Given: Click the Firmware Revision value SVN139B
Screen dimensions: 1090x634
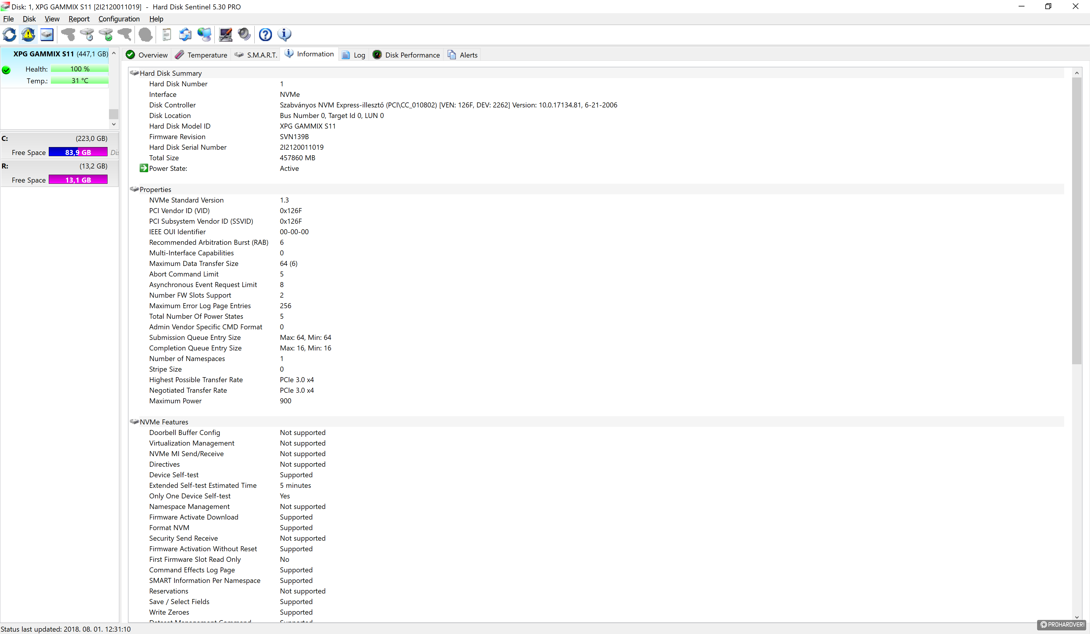Looking at the screenshot, I should pos(294,136).
